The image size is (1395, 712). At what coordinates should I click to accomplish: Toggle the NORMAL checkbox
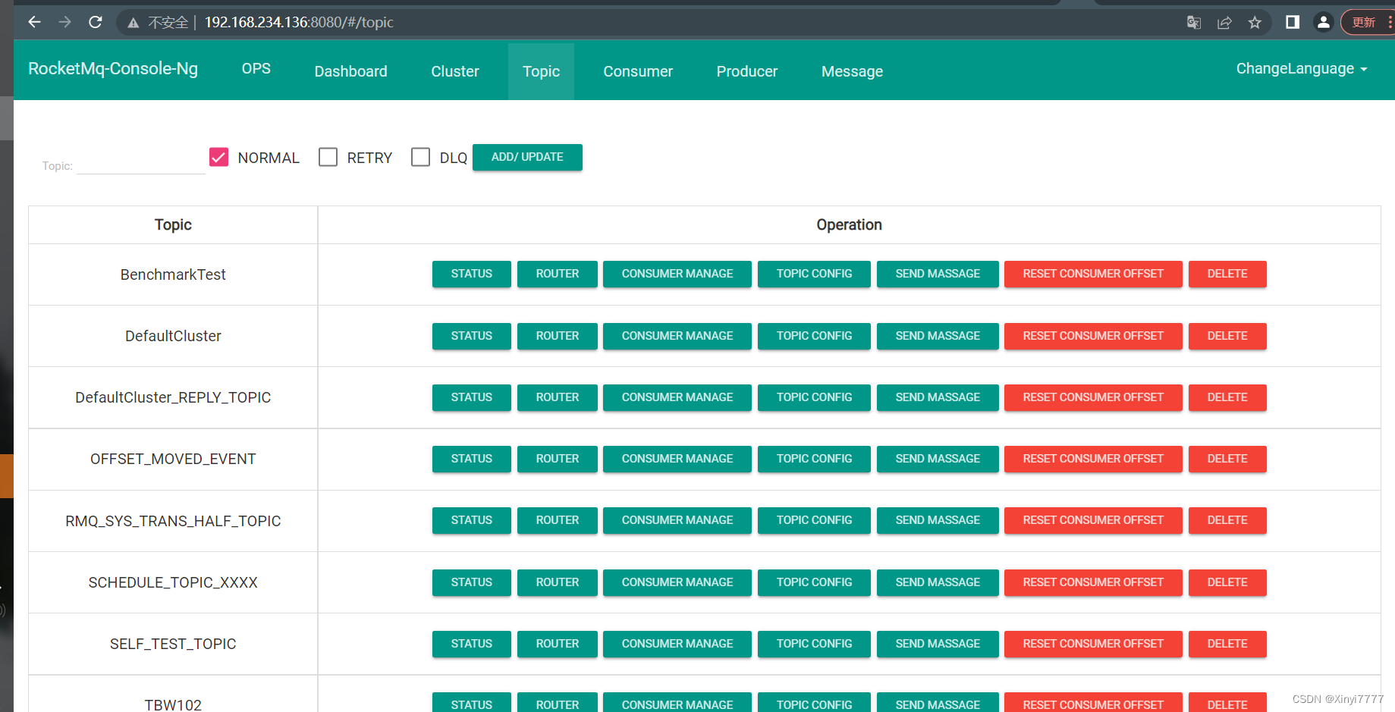tap(218, 157)
